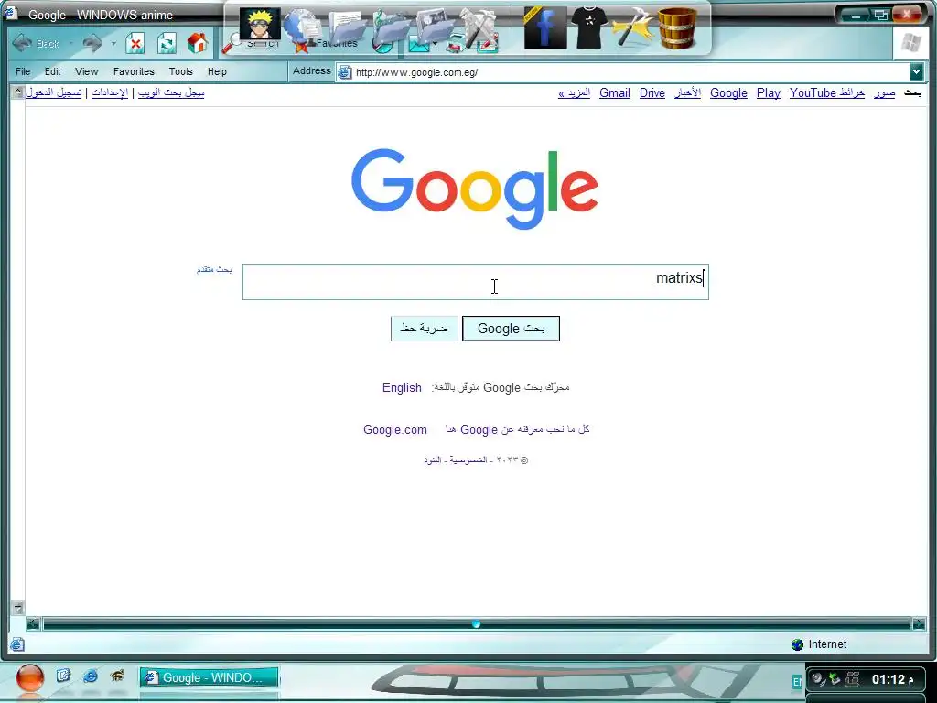Open the Gmail link
The height and width of the screenshot is (703, 937).
(615, 93)
